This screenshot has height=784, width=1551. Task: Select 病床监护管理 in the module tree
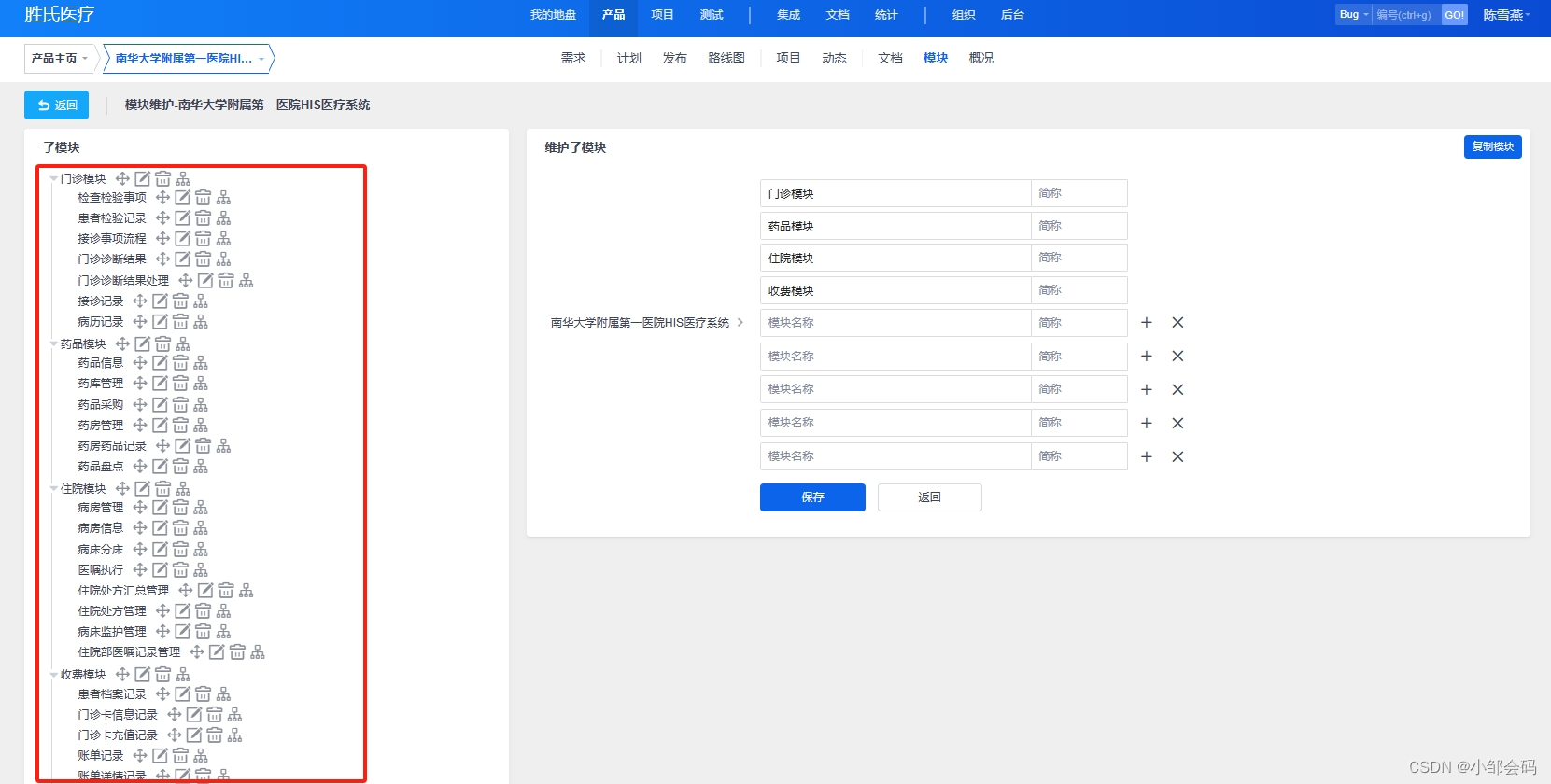[x=112, y=632]
